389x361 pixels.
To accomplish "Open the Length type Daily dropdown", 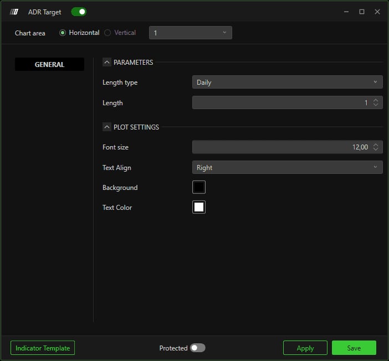I will tap(287, 82).
